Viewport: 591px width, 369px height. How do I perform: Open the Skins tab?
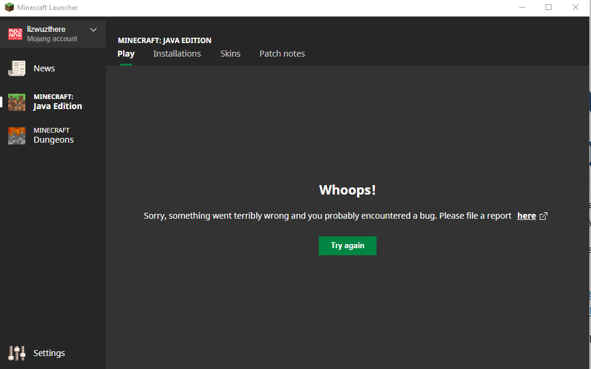tap(230, 54)
